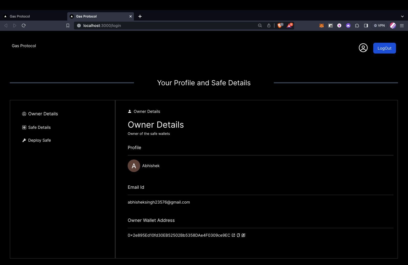Click the Profile section heading
This screenshot has height=265, width=408.
pos(134,148)
